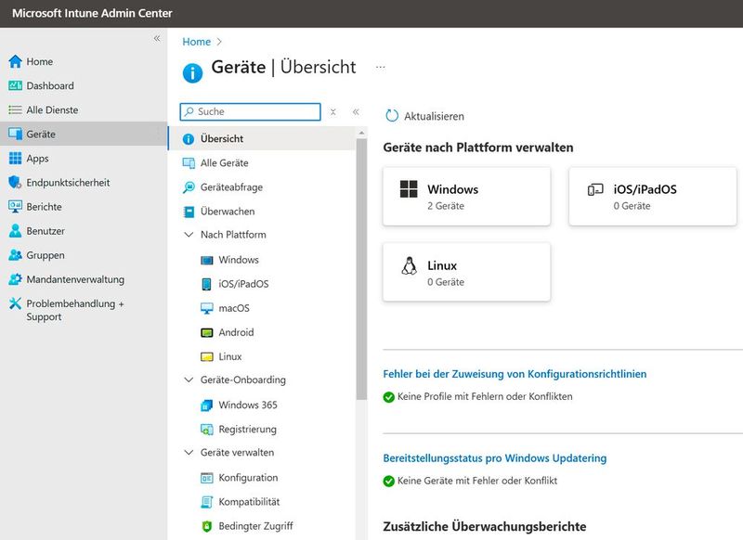The image size is (743, 540).
Task: Click the iOS/iPadOS phone icon in the submenu
Action: coord(206,284)
